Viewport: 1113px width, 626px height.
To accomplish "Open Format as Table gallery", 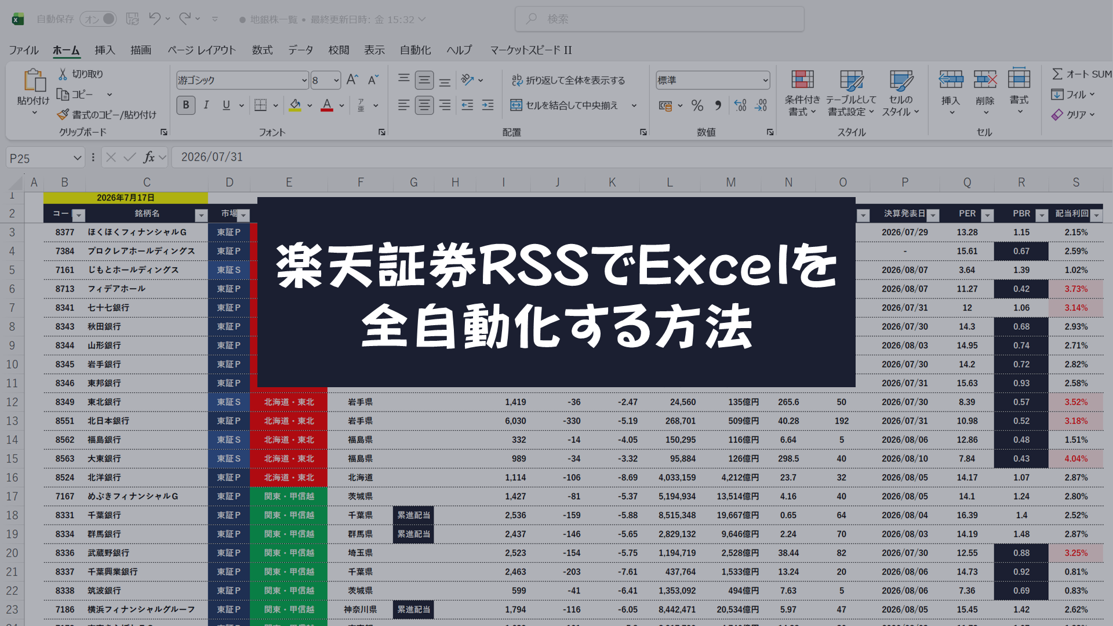I will 851,93.
